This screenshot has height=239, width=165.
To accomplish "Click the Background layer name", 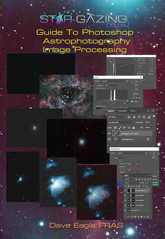I will coord(127,139).
